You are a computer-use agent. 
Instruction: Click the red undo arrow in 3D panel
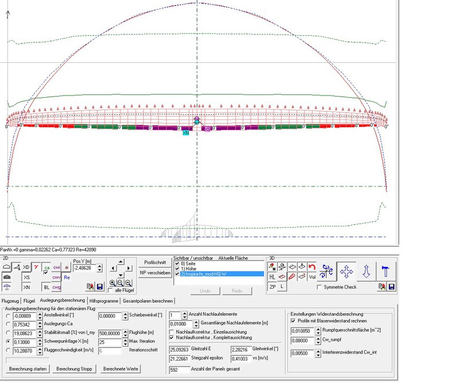tap(312, 266)
